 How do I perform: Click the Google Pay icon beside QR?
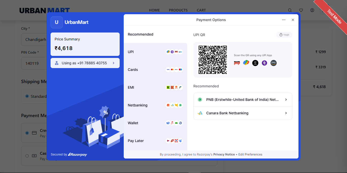click(246, 63)
